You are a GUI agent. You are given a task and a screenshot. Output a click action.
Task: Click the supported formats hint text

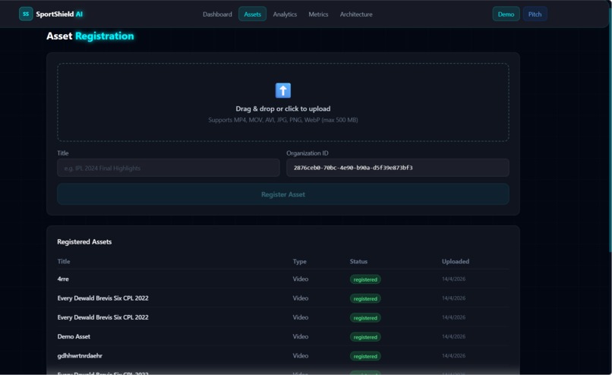283,120
